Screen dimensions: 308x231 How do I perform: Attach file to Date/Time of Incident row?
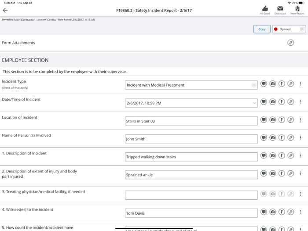(x=291, y=102)
